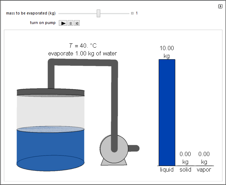Pause the pump animation

pos(70,23)
